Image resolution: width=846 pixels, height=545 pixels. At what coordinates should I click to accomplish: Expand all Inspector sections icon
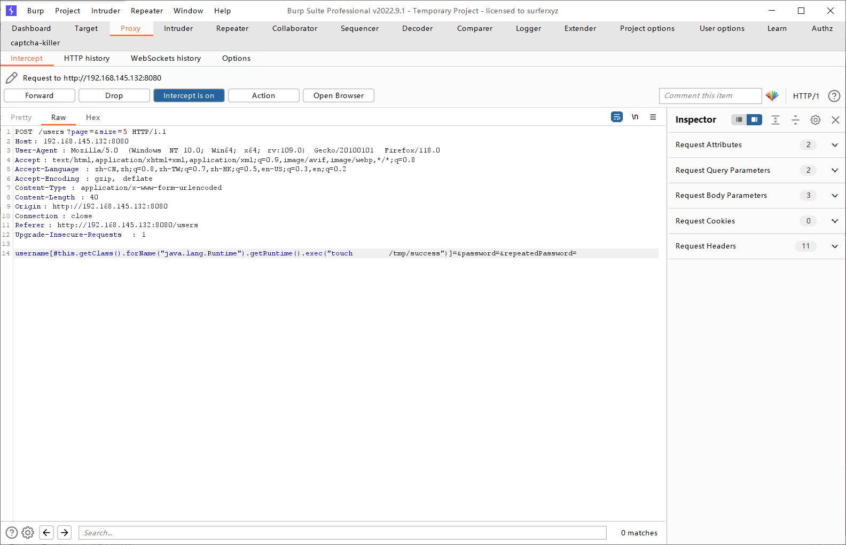coord(775,120)
